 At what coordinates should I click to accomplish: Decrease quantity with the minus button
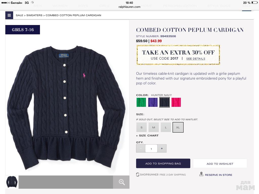point(141,149)
